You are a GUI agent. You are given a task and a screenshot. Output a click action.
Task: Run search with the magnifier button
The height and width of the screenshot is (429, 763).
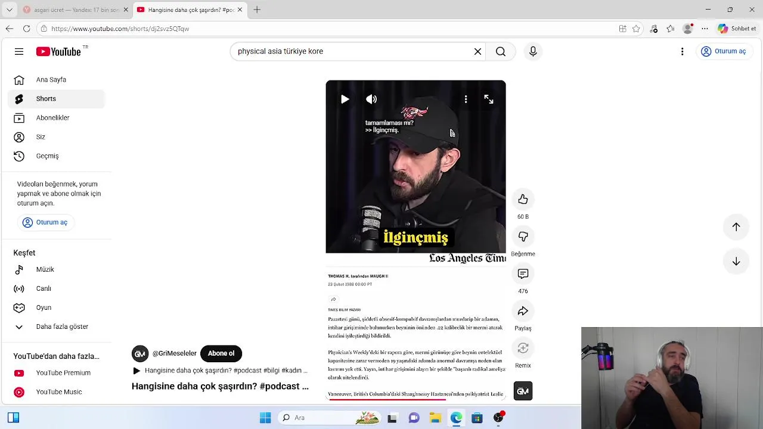[x=501, y=51]
